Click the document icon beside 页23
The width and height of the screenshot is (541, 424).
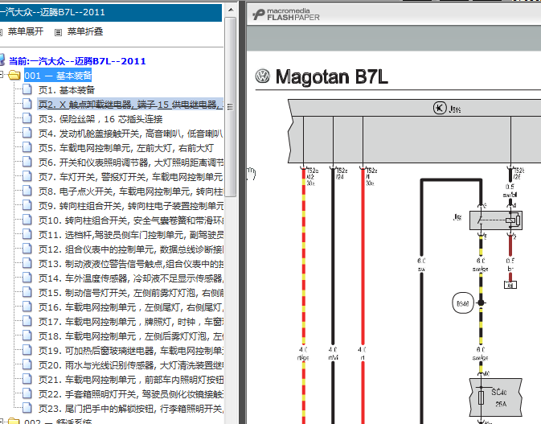[x=27, y=408]
